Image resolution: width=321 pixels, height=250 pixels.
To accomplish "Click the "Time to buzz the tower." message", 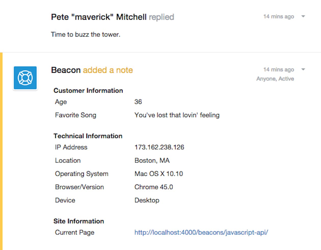I will tap(86, 34).
